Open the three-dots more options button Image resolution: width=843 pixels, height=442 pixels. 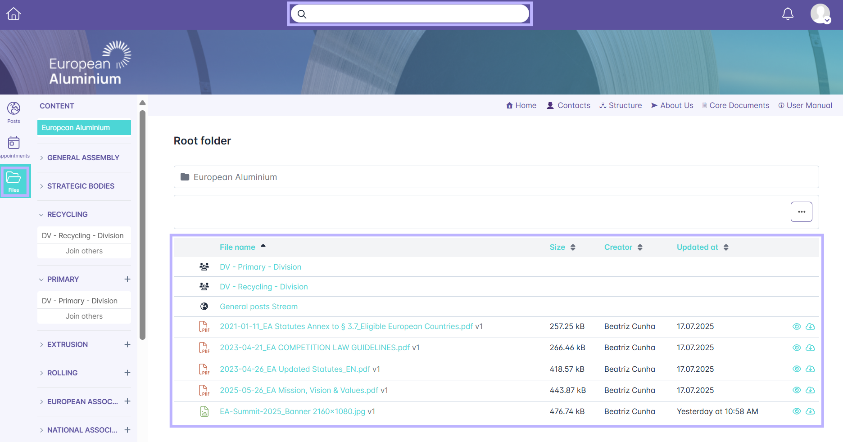pos(801,212)
